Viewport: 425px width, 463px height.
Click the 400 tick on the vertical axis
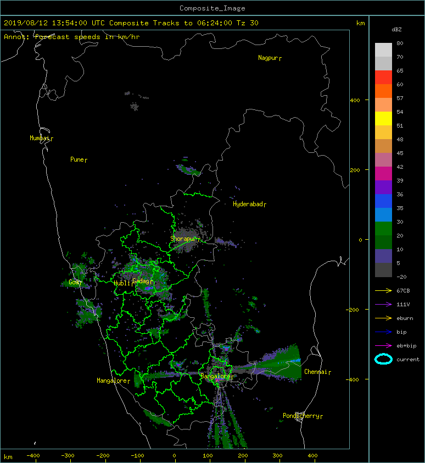355,101
